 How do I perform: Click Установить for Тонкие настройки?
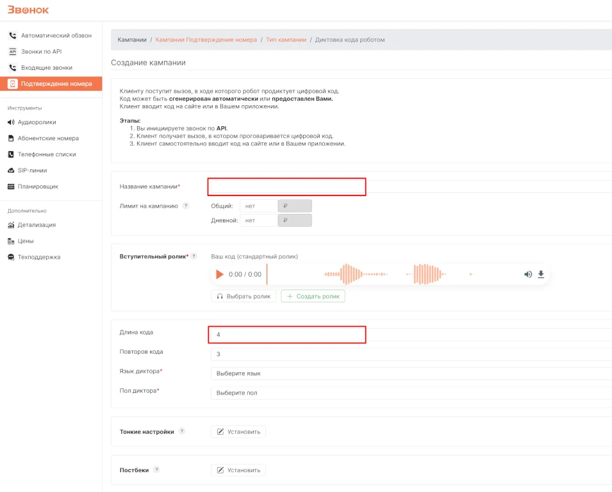point(238,432)
